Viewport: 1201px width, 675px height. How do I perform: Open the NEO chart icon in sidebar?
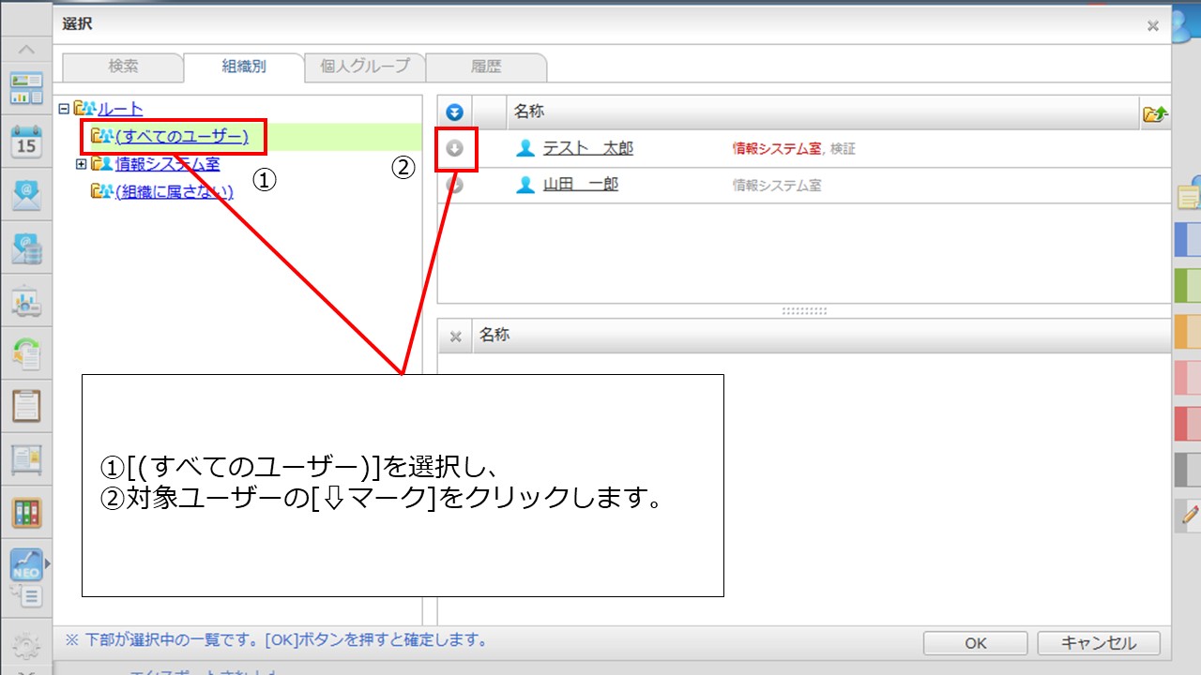tap(26, 564)
